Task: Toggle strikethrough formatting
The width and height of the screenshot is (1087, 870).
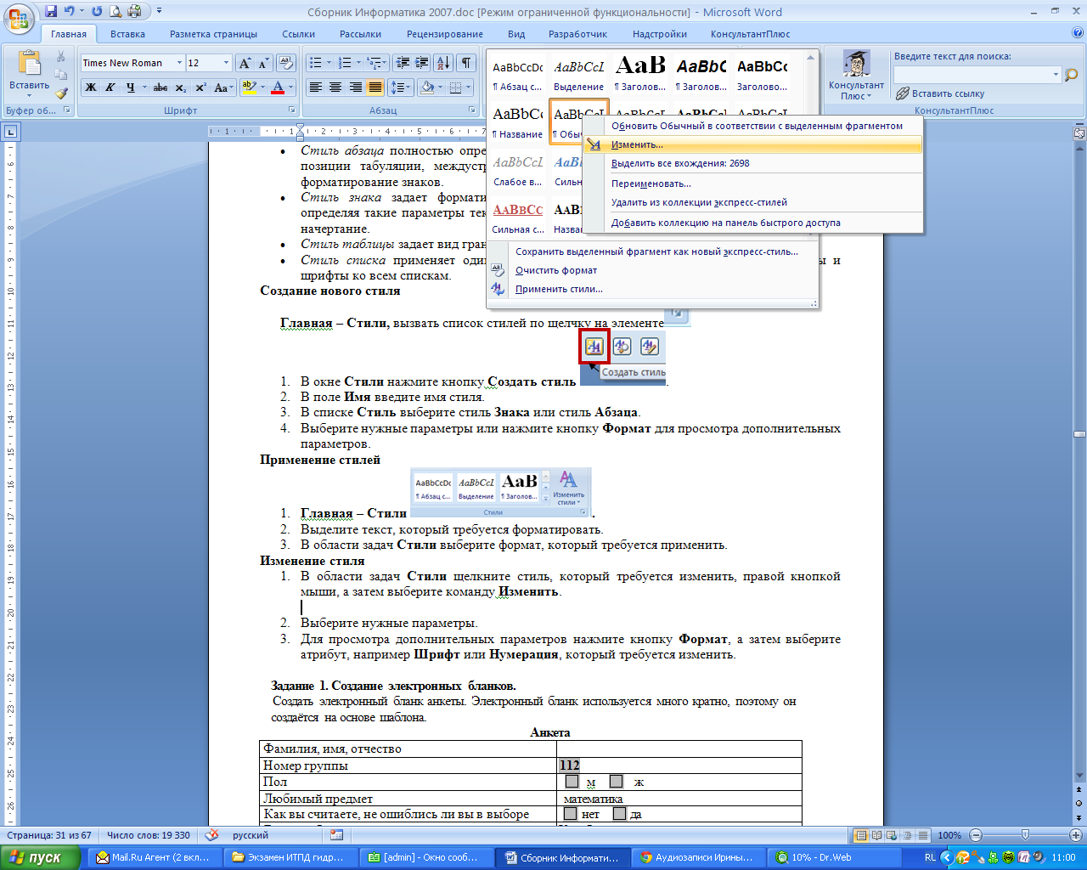Action: click(161, 88)
